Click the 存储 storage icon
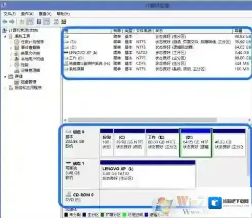Screen dimensions: 252x218 click(x=11, y=76)
